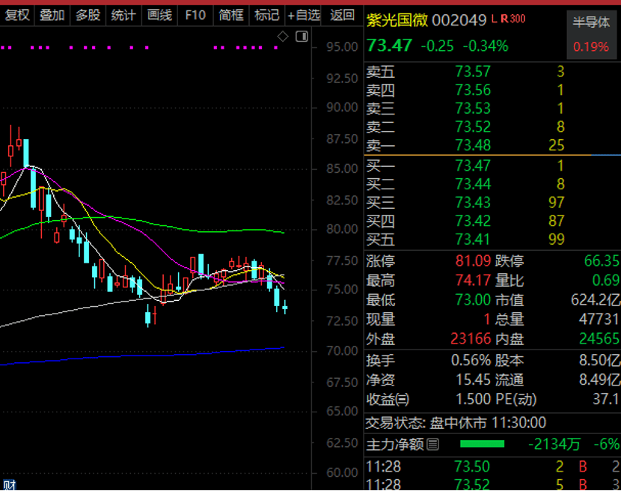
Task: Click the 交易状态 status line
Action: pyautogui.click(x=456, y=423)
